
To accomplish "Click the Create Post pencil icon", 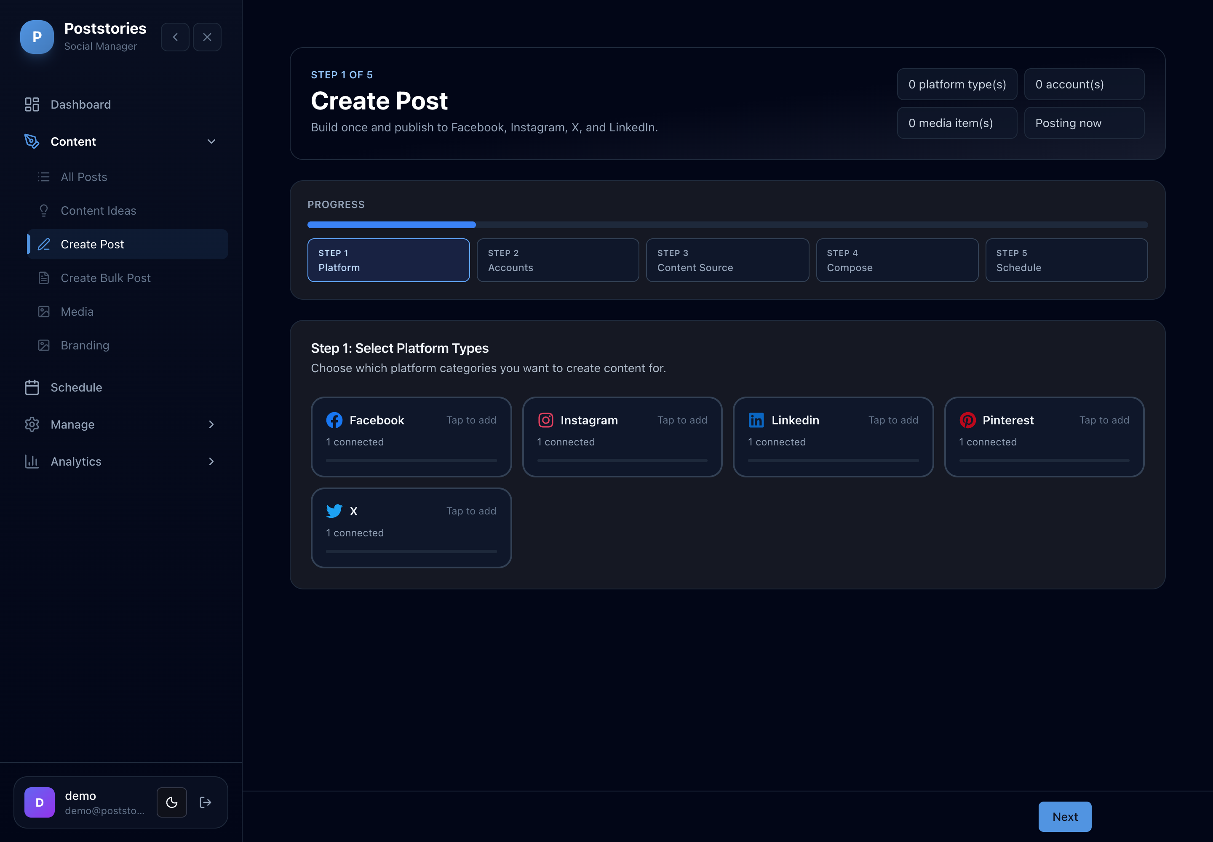I will (x=44, y=244).
